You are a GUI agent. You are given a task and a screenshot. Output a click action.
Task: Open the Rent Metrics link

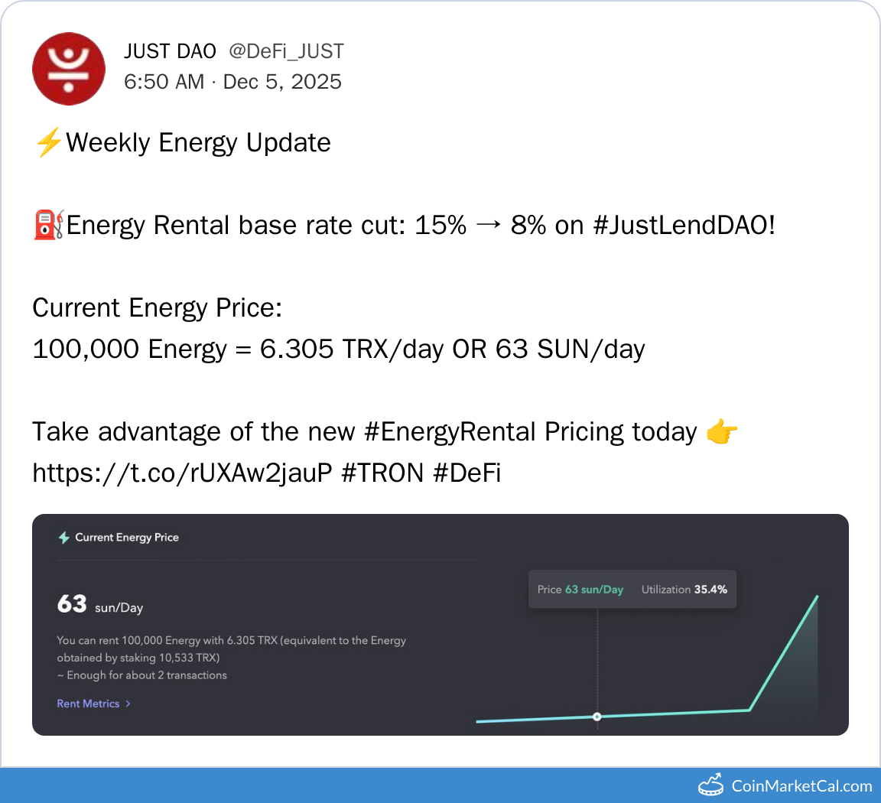(x=88, y=704)
